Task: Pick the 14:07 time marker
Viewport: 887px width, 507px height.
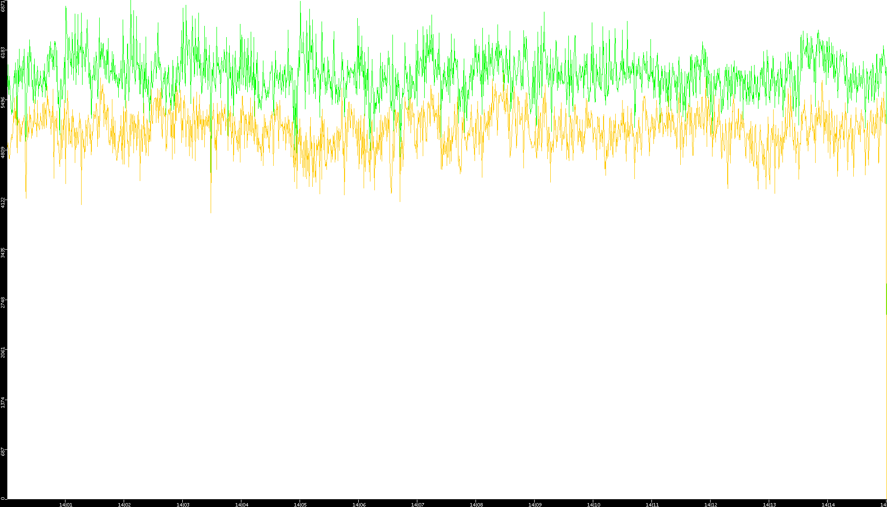Action: pos(417,504)
